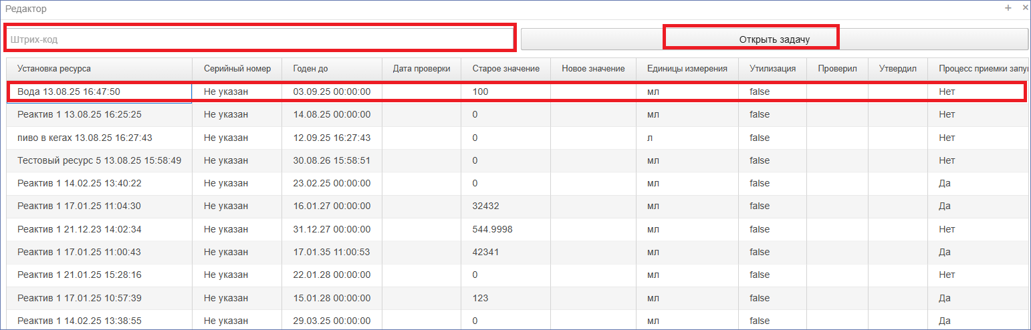
Task: Click the expiry date 22.01.28 00:00:00
Action: click(x=332, y=275)
